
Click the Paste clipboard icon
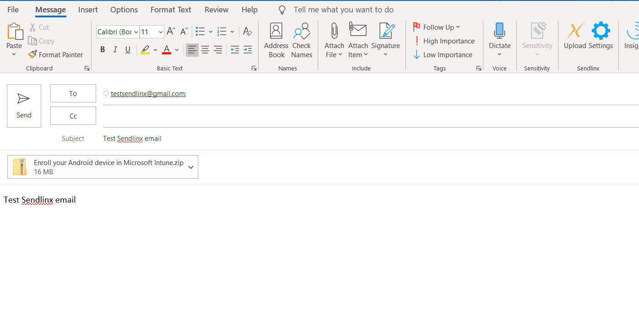(14, 31)
